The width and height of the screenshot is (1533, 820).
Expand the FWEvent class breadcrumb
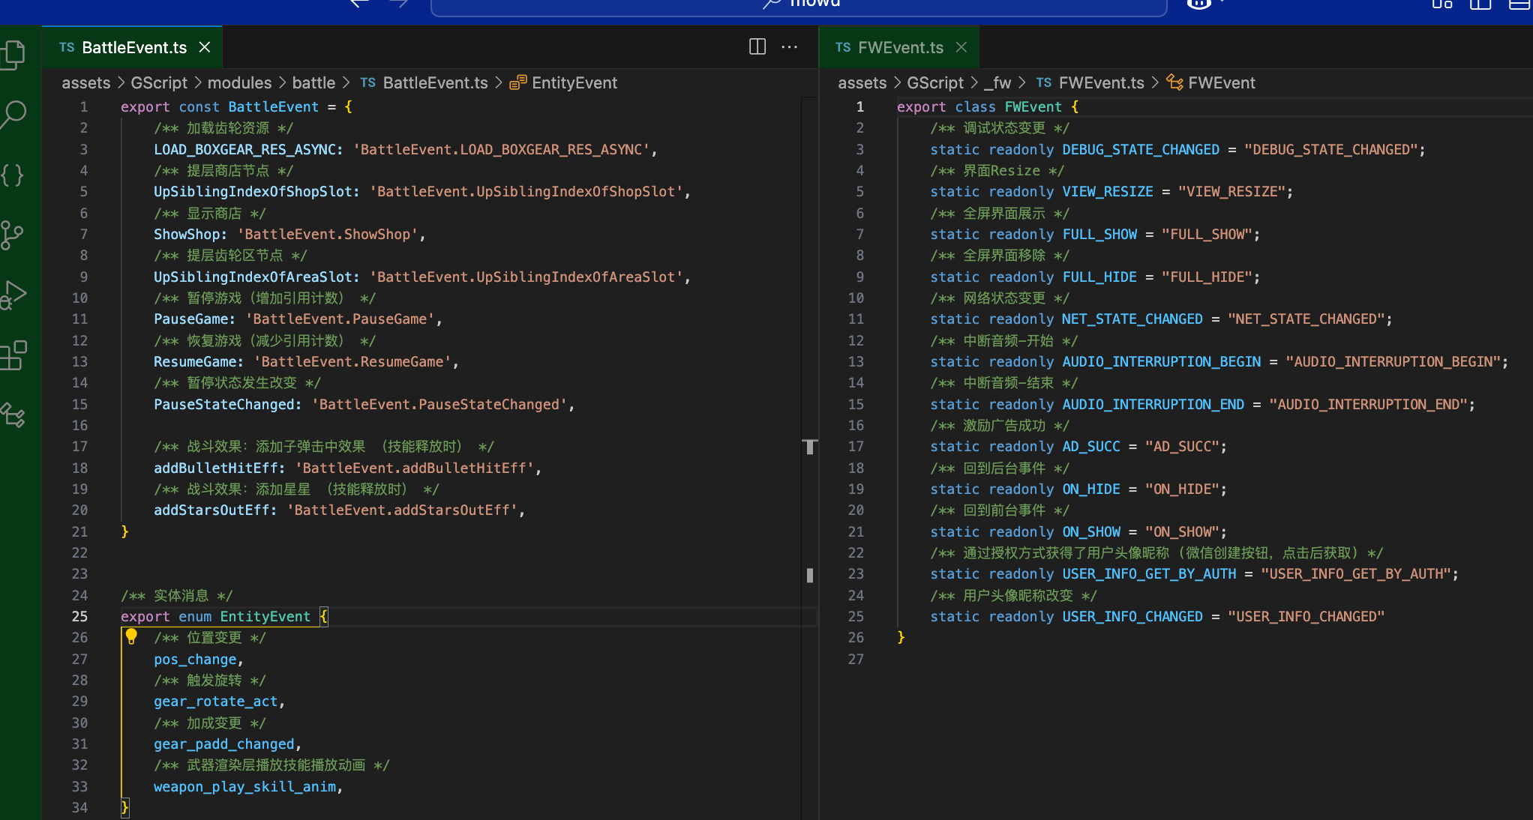pos(1221,83)
